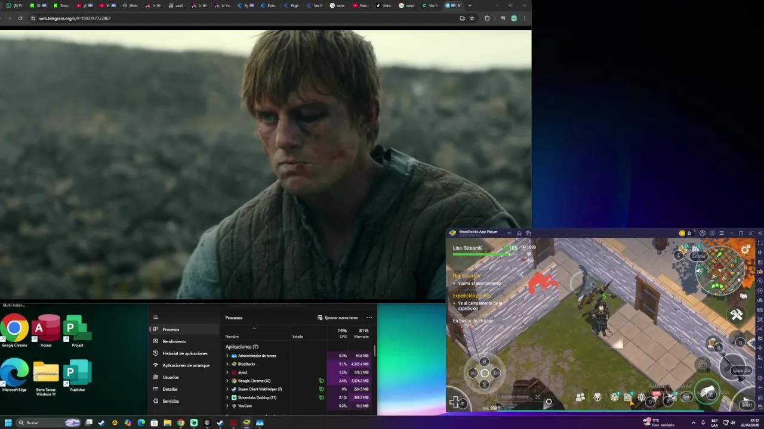Open in-game trophy achievements icon
The height and width of the screenshot is (429, 764).
pos(597,397)
